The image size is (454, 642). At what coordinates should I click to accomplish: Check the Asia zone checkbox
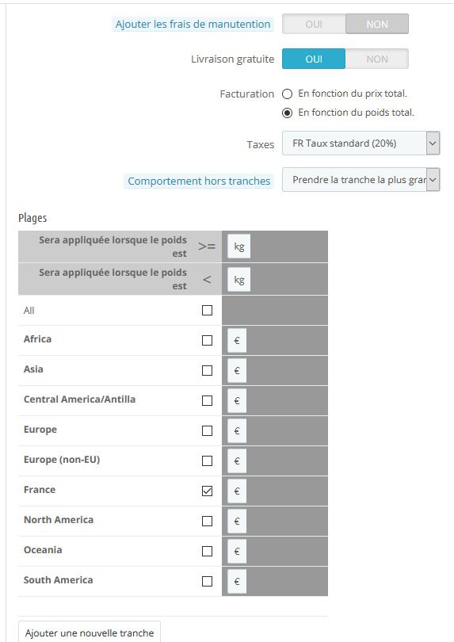tap(207, 371)
